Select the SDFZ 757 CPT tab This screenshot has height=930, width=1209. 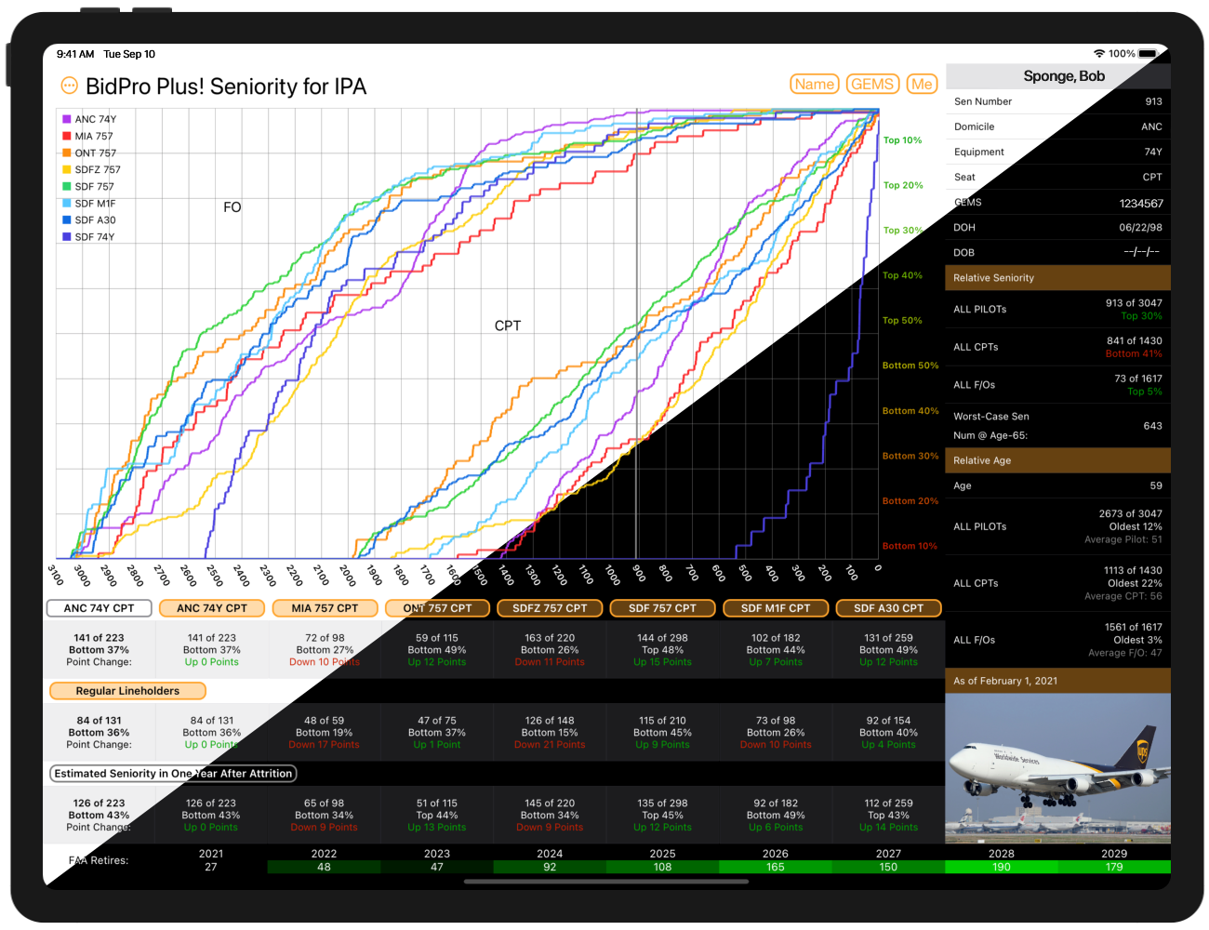(550, 608)
